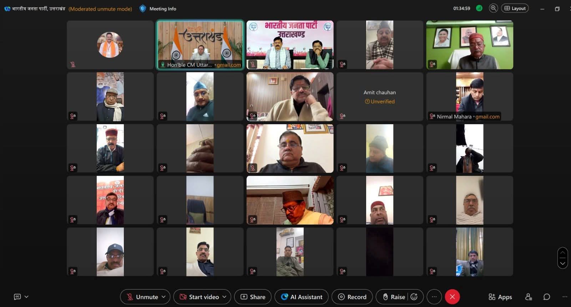This screenshot has height=307, width=571.
Task: Turn on camera with Start video
Action: tap(199, 297)
